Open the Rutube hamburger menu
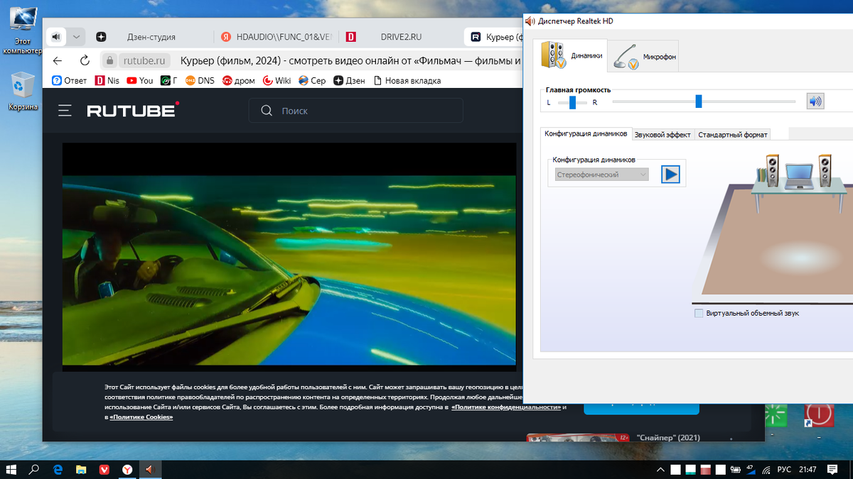 coord(65,111)
